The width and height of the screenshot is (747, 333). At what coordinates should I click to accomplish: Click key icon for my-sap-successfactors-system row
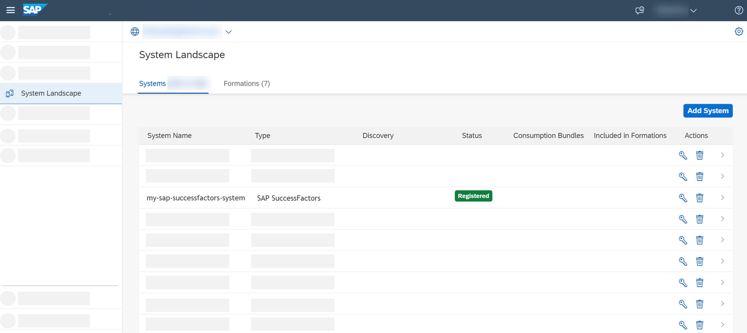[x=683, y=198]
